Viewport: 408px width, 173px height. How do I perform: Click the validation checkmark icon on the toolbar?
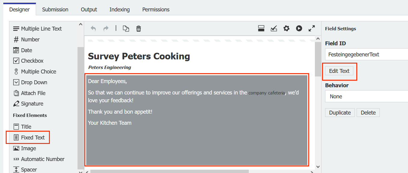[x=274, y=28]
